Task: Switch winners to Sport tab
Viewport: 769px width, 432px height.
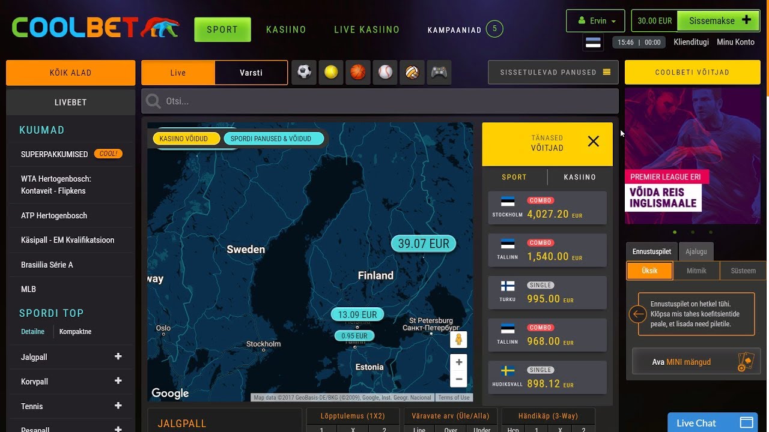Action: pos(514,177)
